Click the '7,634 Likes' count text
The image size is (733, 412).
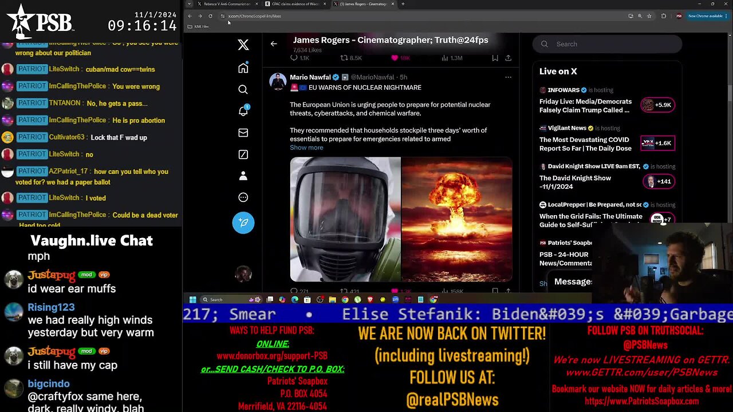308,50
